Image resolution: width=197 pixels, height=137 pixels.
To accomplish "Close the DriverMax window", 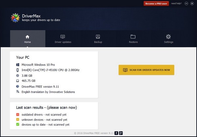I will [x=192, y=4].
